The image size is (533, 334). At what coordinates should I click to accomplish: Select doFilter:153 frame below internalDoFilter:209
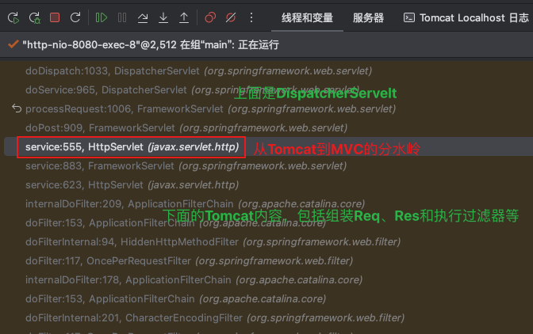click(x=175, y=222)
